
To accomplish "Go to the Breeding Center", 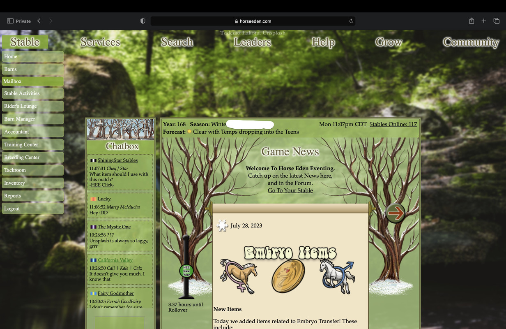I will [33, 157].
